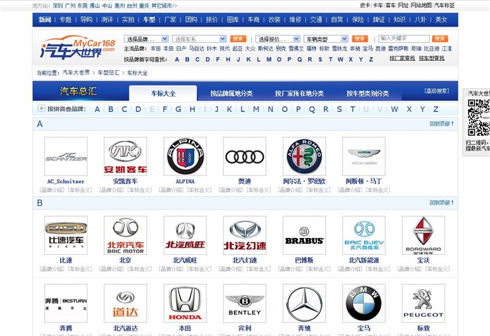Open the 北汽威旺 logo

click(x=185, y=235)
